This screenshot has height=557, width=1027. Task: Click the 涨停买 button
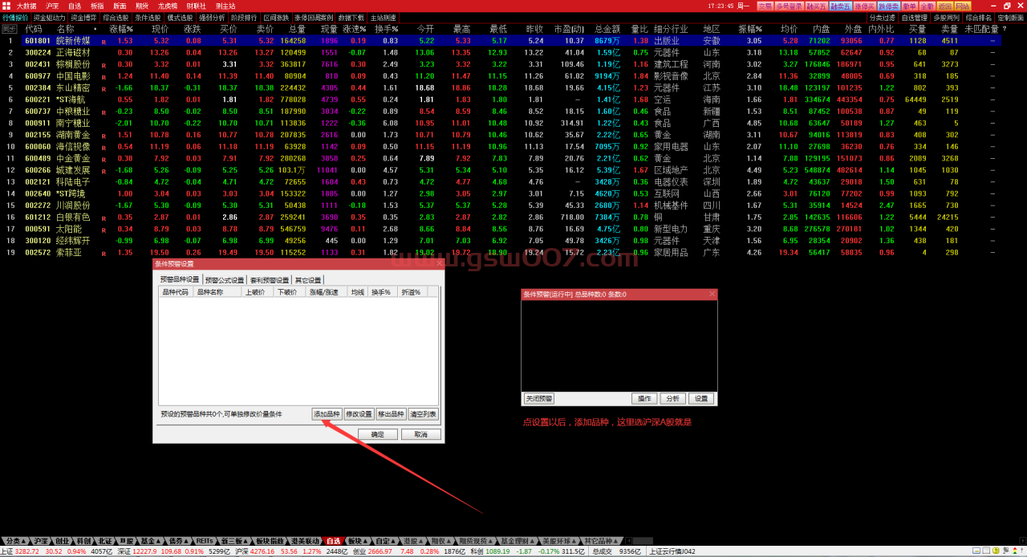click(x=864, y=6)
